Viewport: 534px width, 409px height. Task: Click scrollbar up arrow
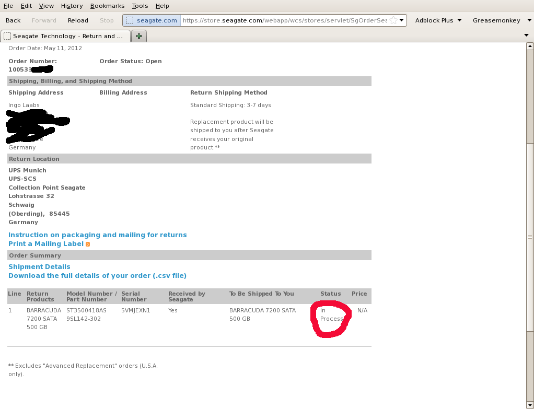(x=530, y=46)
